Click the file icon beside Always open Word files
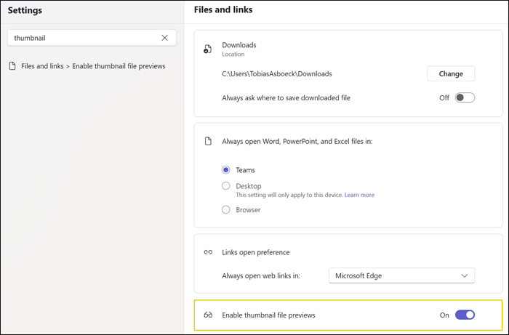The width and height of the screenshot is (509, 335). (208, 142)
